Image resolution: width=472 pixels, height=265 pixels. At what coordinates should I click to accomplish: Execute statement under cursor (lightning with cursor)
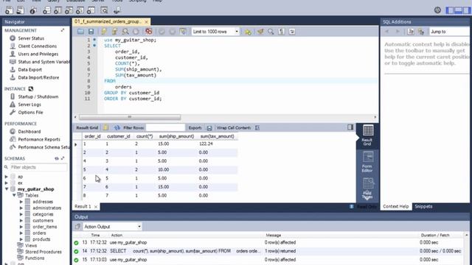click(115, 32)
